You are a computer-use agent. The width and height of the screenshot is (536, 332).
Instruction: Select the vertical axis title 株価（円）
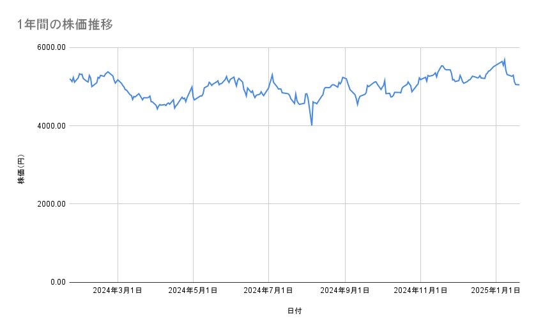click(x=21, y=170)
